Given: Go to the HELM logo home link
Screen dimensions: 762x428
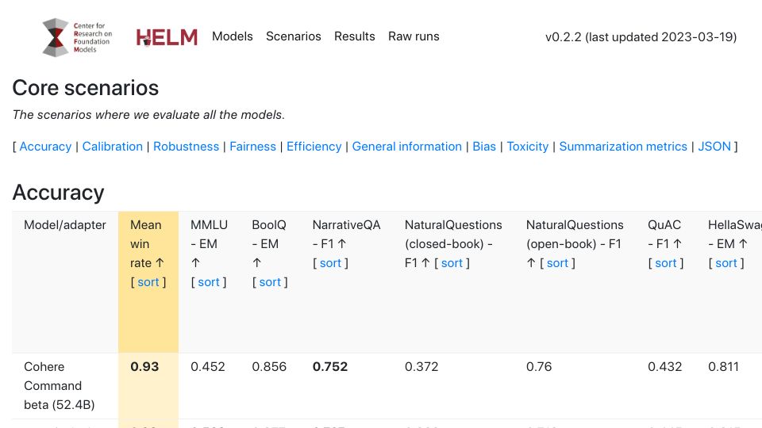Looking at the screenshot, I should 167,37.
